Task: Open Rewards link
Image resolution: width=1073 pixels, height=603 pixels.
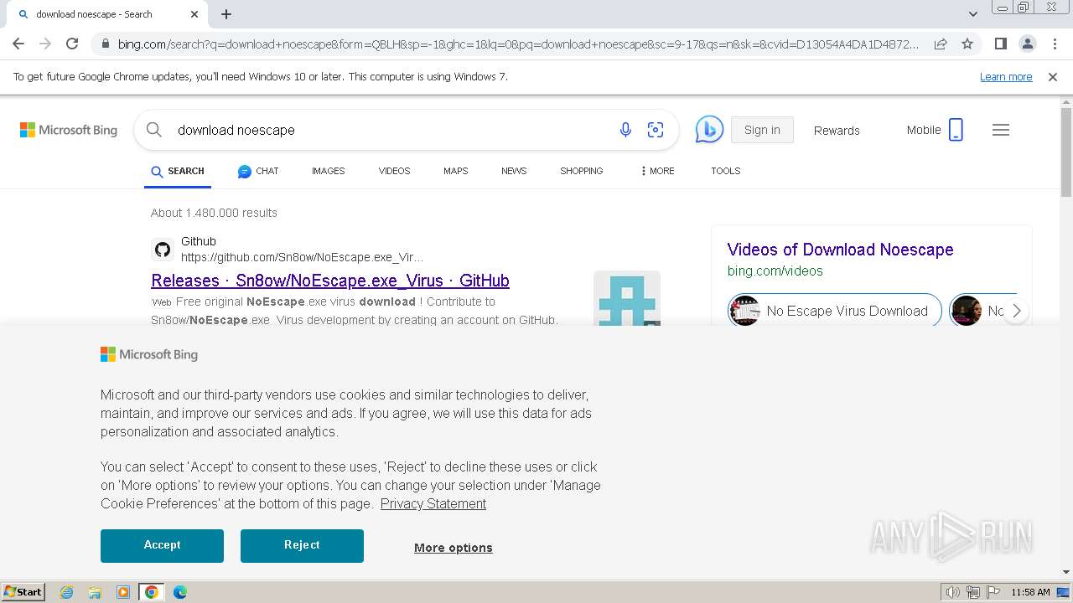Action: tap(837, 131)
